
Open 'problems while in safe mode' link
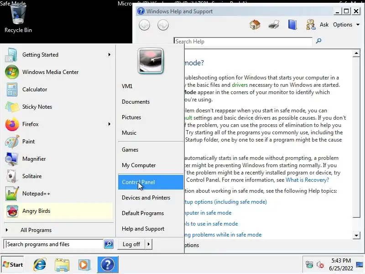pyautogui.click(x=223, y=235)
